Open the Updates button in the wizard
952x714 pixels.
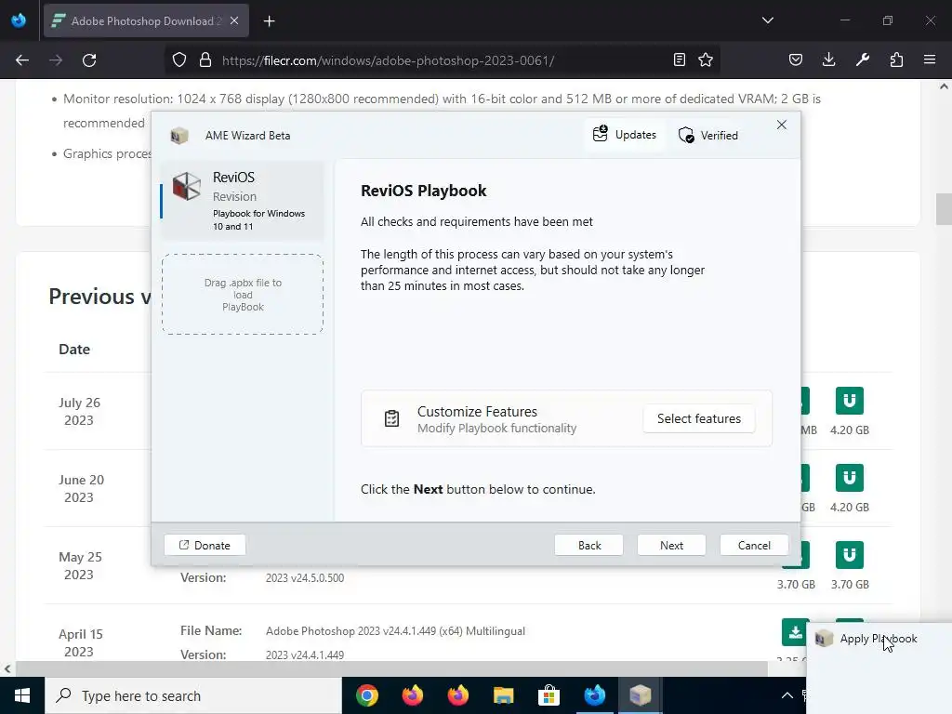click(x=625, y=134)
